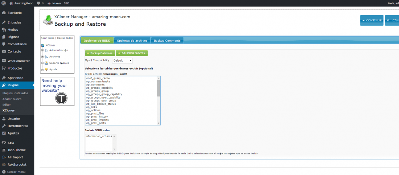Click table list scrollbar down arrow
This screenshot has width=399, height=175.
(159, 123)
